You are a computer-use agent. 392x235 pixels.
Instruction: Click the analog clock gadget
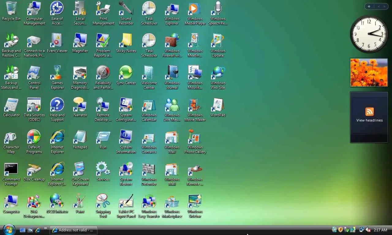[369, 34]
